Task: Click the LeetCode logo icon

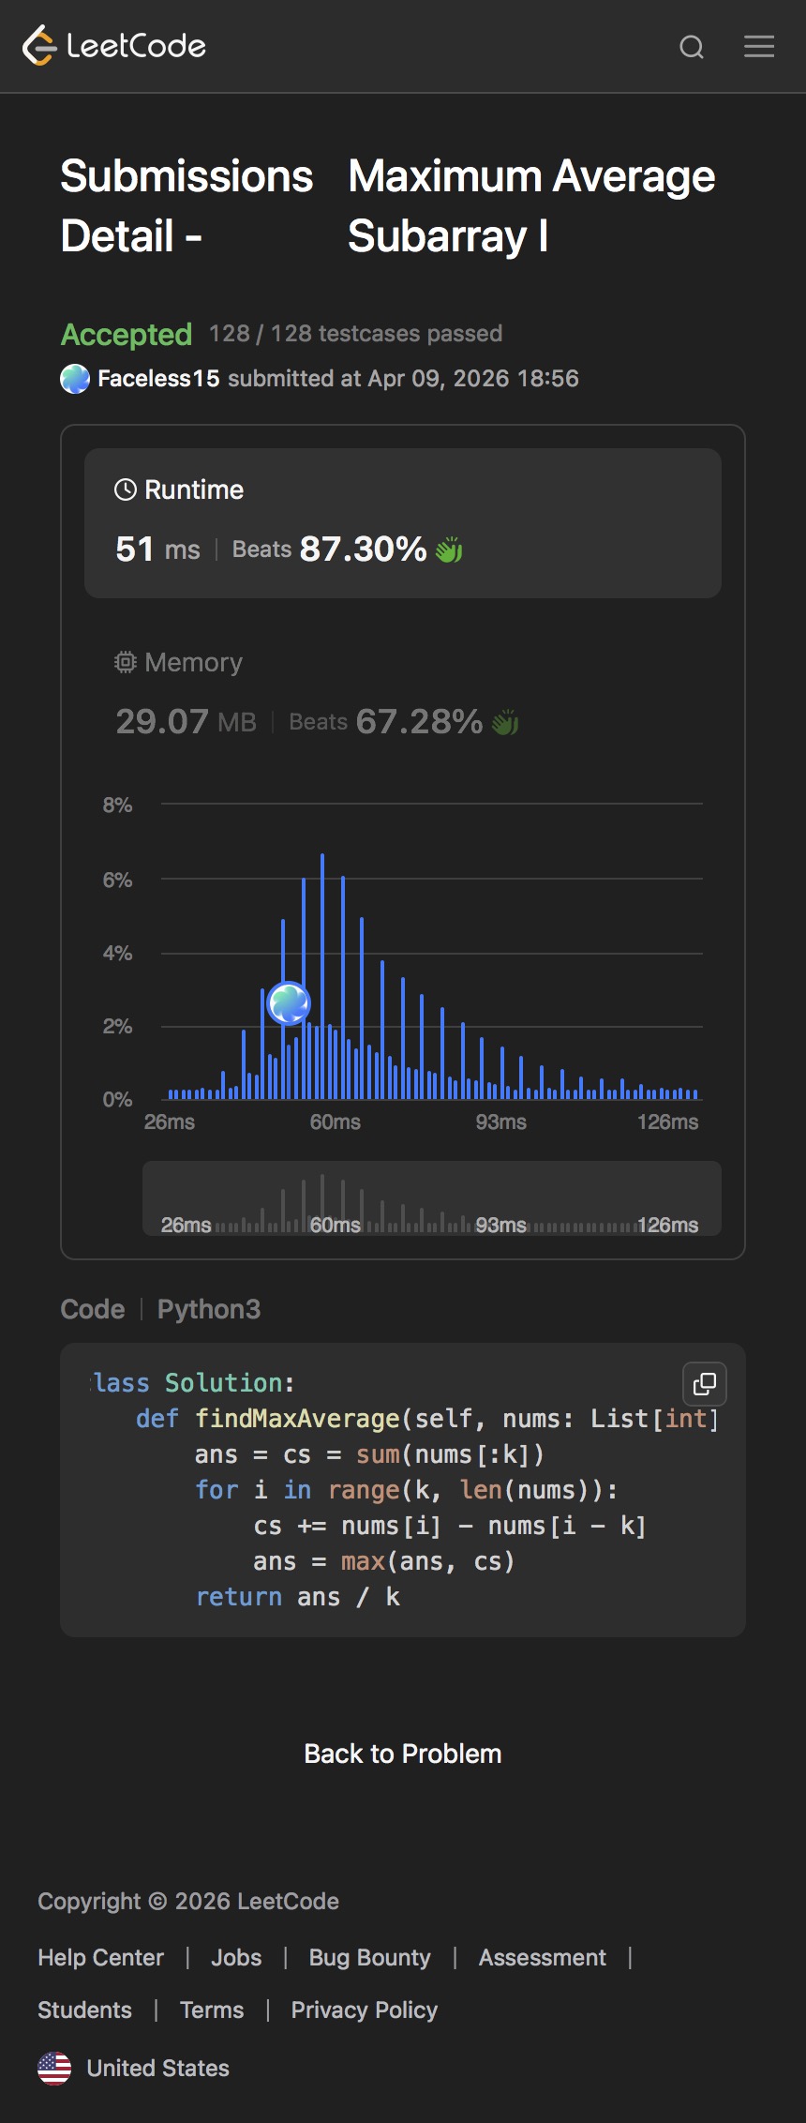Action: pos(39,46)
